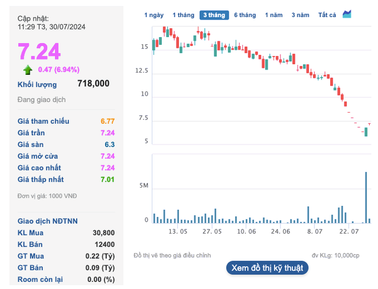The height and width of the screenshot is (289, 378).
Task: Click the 0.47 (6.94%) change text
Action: coord(58,70)
